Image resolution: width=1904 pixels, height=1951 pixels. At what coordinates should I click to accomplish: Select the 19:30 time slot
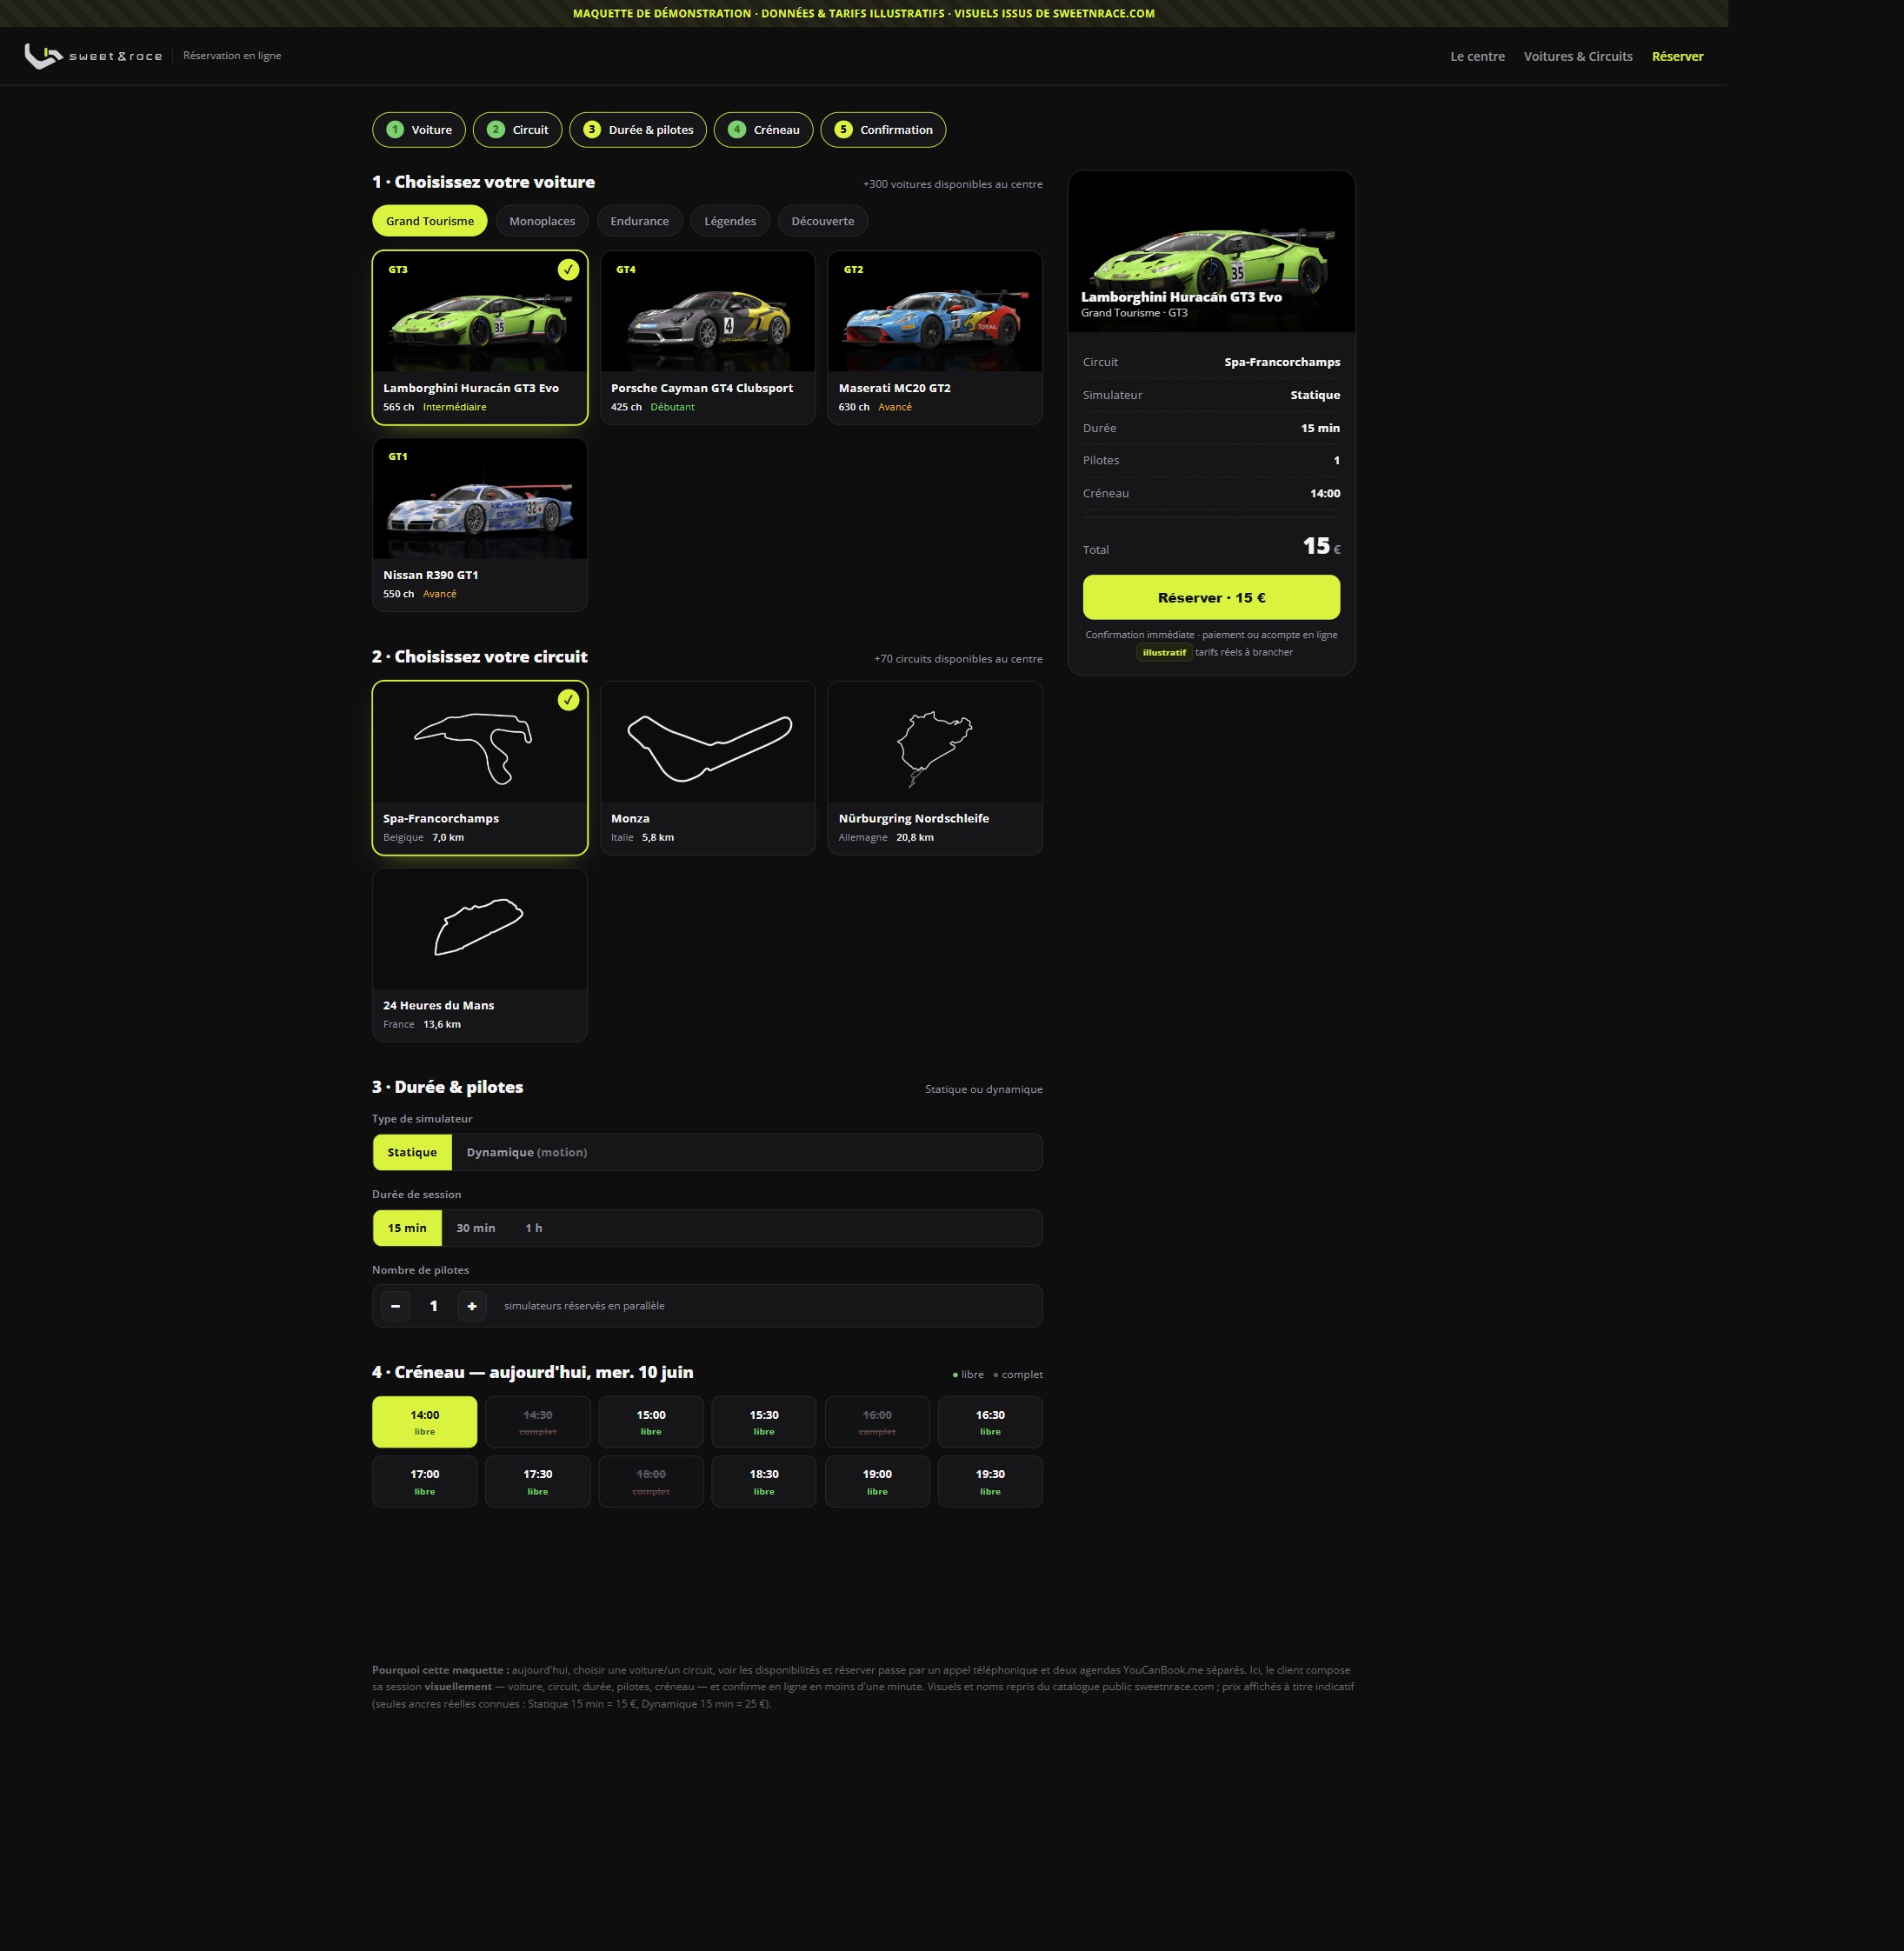(990, 1481)
